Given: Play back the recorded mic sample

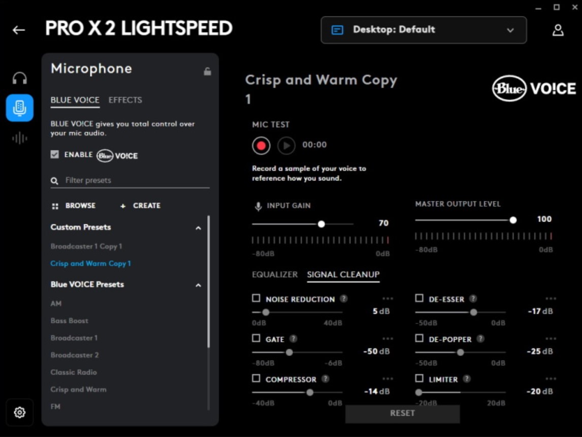Looking at the screenshot, I should click(286, 146).
